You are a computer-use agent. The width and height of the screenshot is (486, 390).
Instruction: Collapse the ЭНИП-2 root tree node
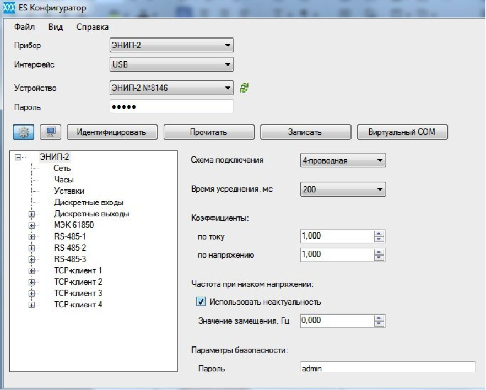click(x=18, y=157)
